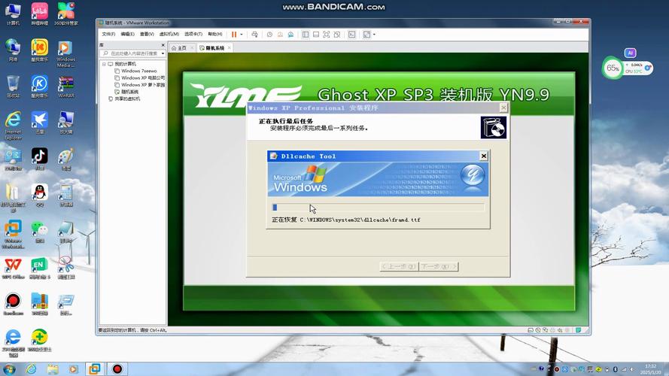The image size is (669, 376).
Task: Click the take snapshot clock icon
Action: pyautogui.click(x=269, y=35)
